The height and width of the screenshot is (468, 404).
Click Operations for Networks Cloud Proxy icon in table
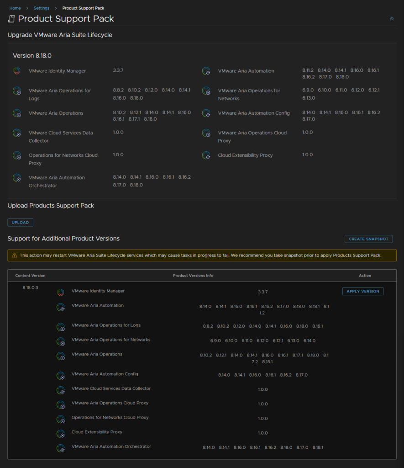point(61,419)
